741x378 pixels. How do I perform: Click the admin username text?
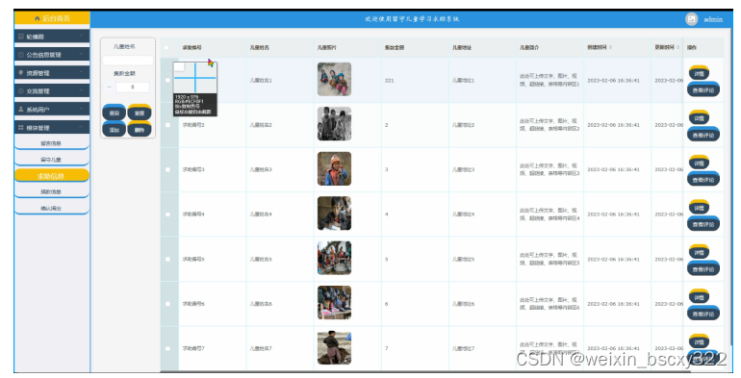713,19
